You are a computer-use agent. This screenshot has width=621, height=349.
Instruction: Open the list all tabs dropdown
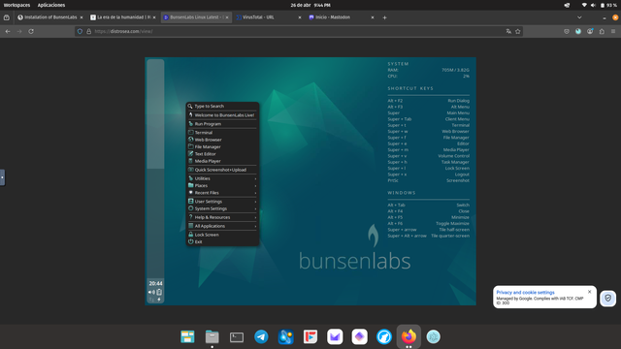click(579, 17)
